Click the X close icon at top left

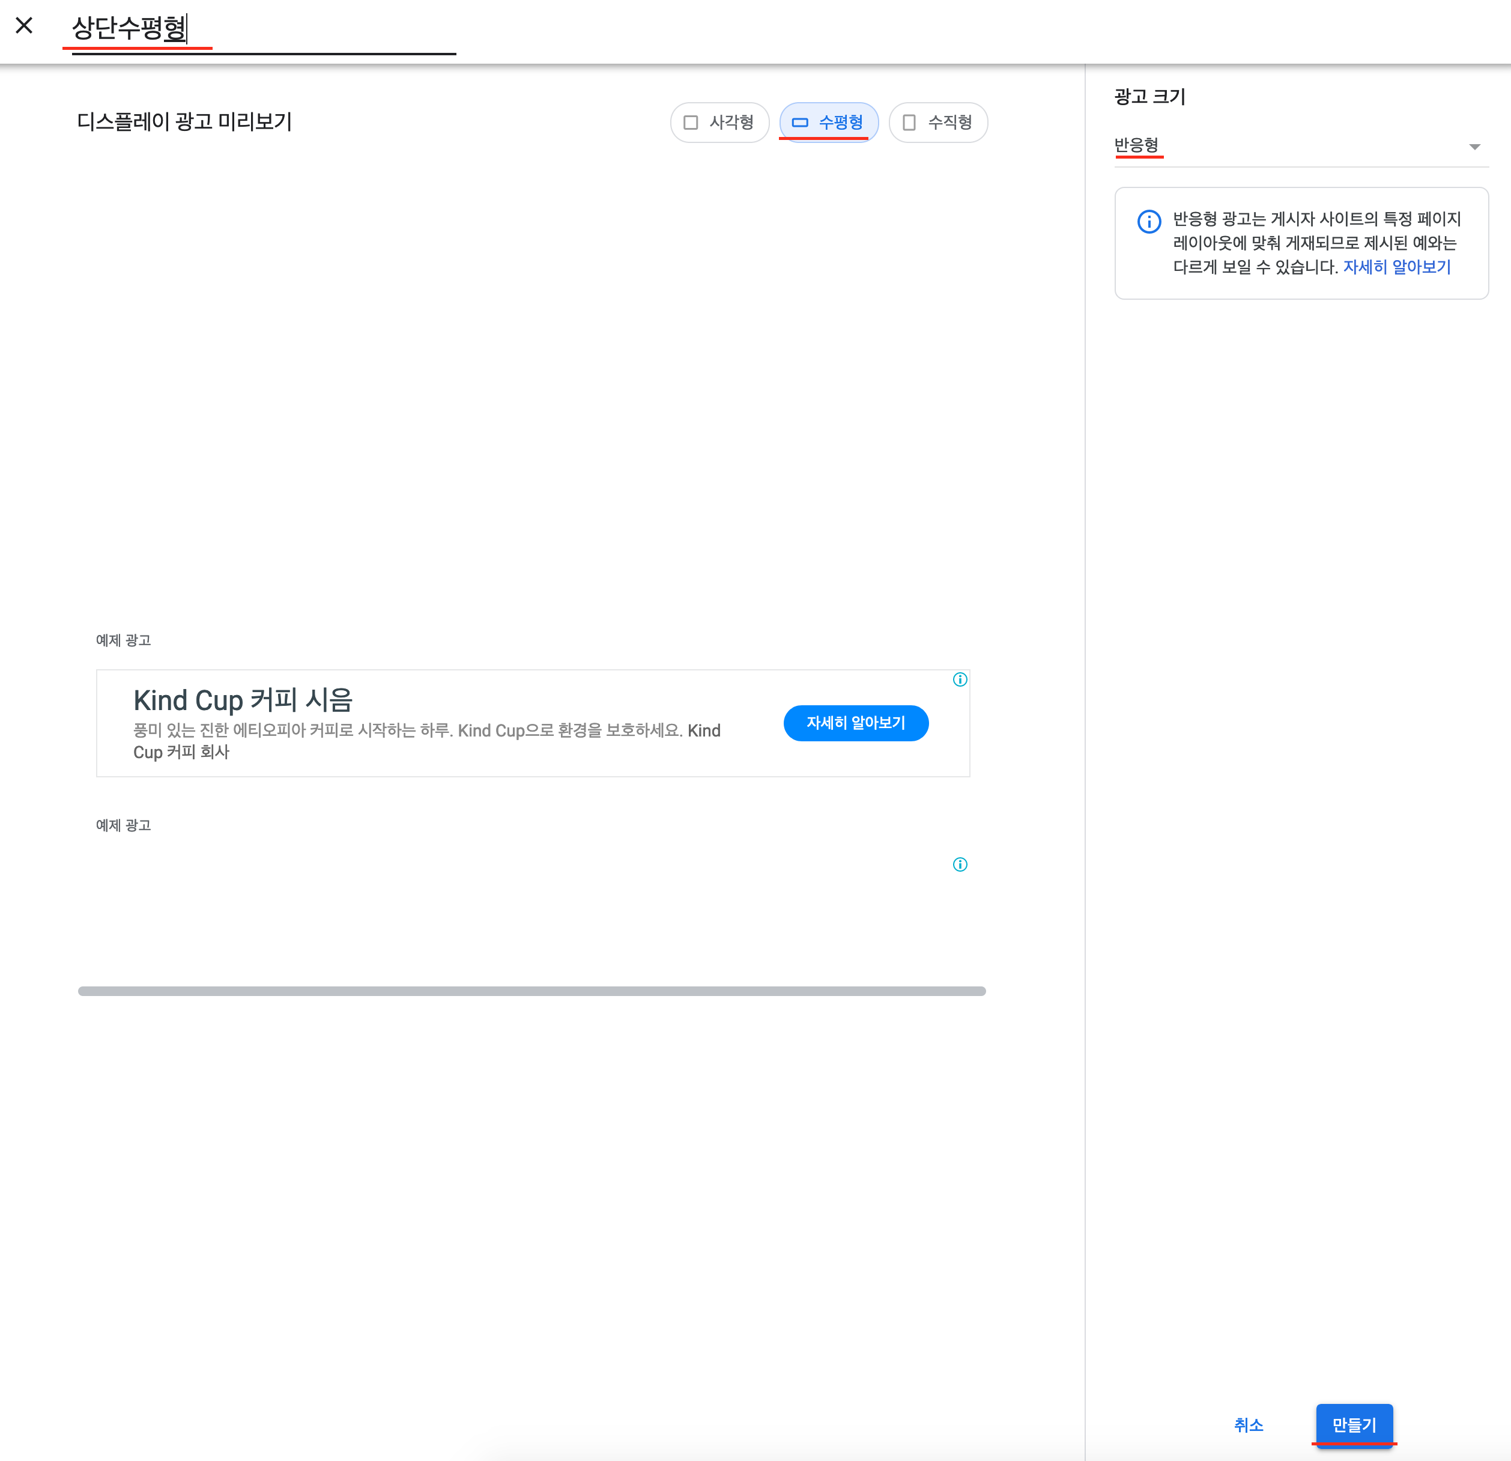[24, 25]
